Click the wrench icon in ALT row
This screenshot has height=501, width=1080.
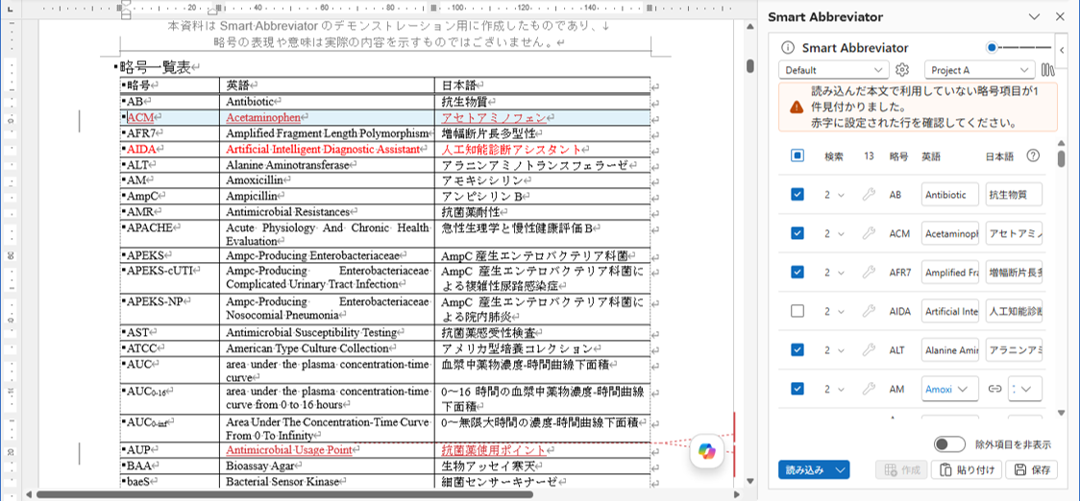tap(869, 350)
